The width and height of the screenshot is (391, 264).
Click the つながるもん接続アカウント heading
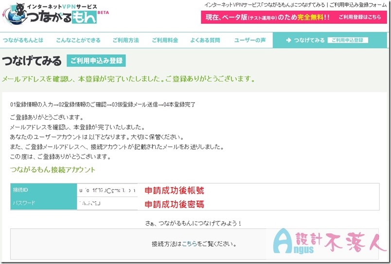click(53, 170)
